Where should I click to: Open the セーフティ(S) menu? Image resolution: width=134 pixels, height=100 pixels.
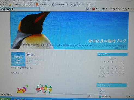pos(124,9)
